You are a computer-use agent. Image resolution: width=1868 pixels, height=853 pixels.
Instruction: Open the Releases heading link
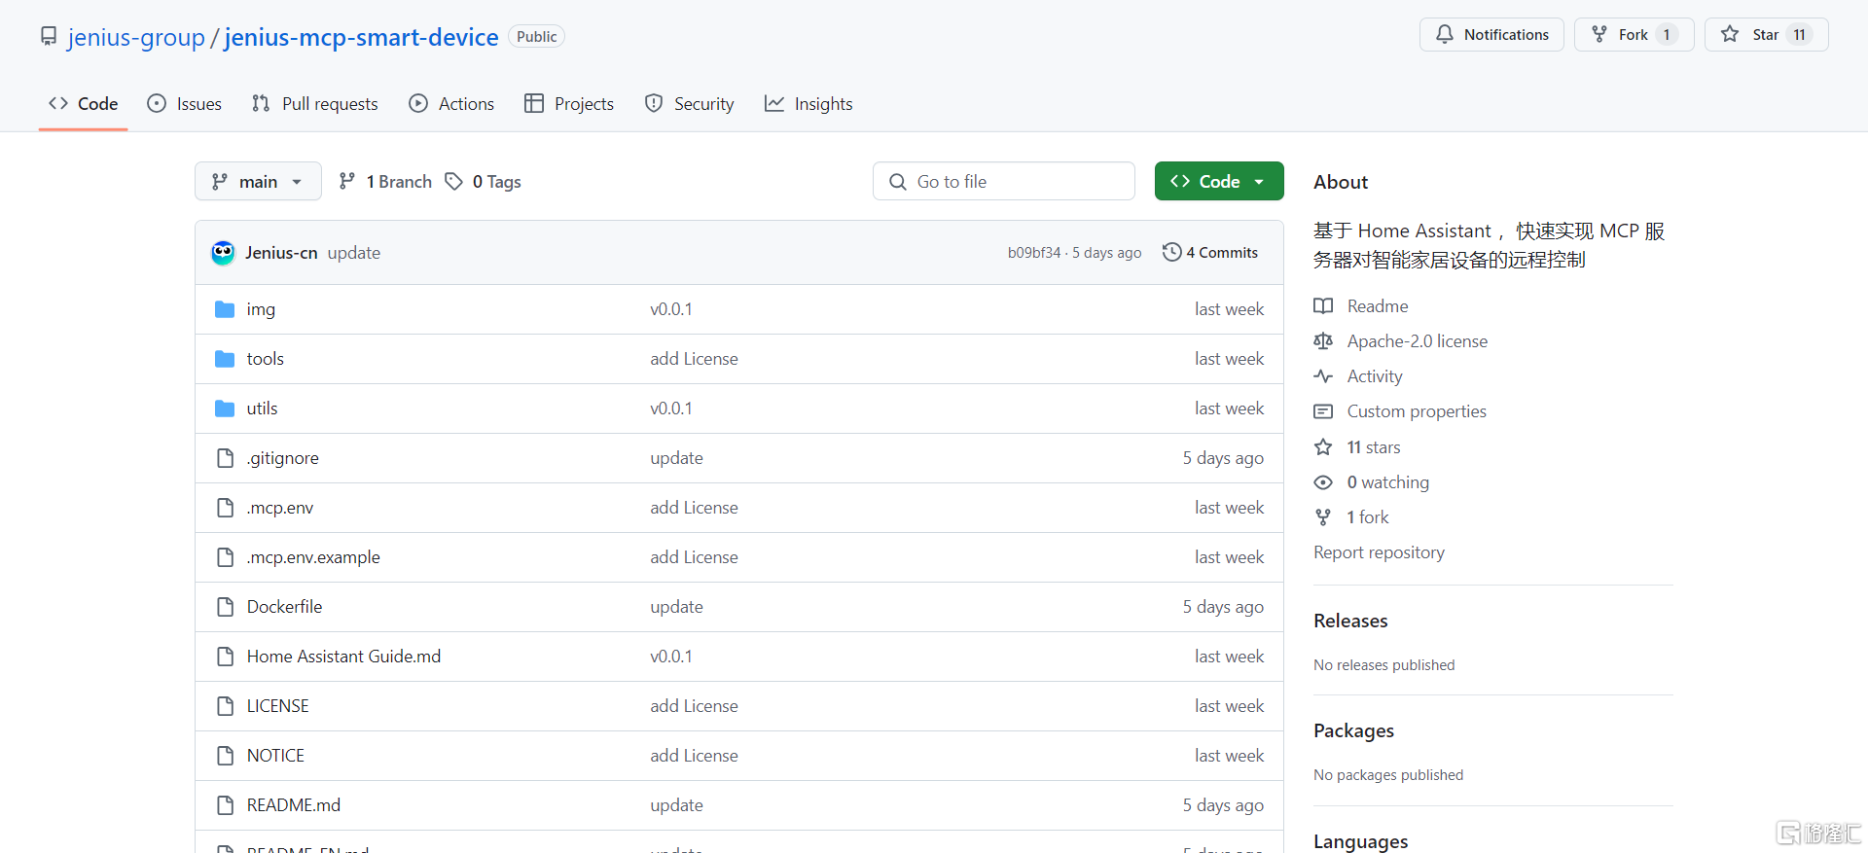coord(1350,621)
